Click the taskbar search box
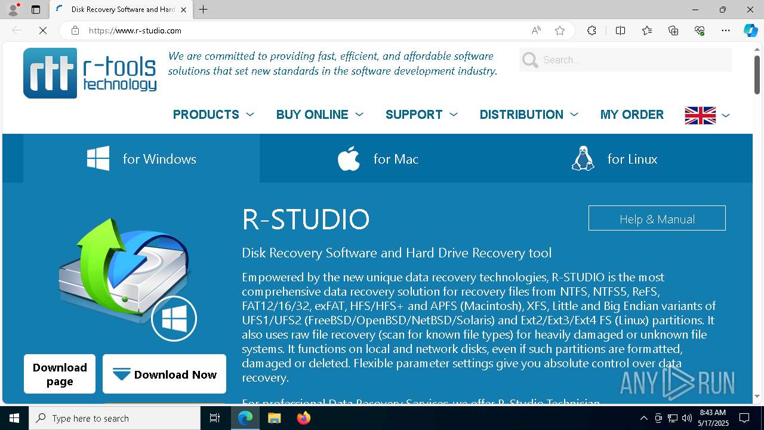This screenshot has height=430, width=764. [x=115, y=418]
